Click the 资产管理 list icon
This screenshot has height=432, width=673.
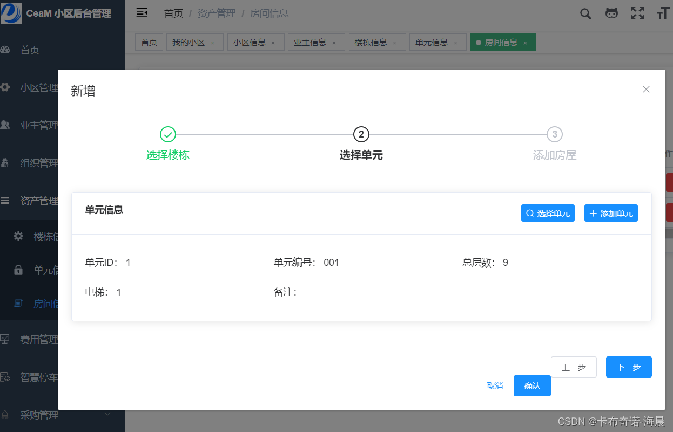pos(5,201)
